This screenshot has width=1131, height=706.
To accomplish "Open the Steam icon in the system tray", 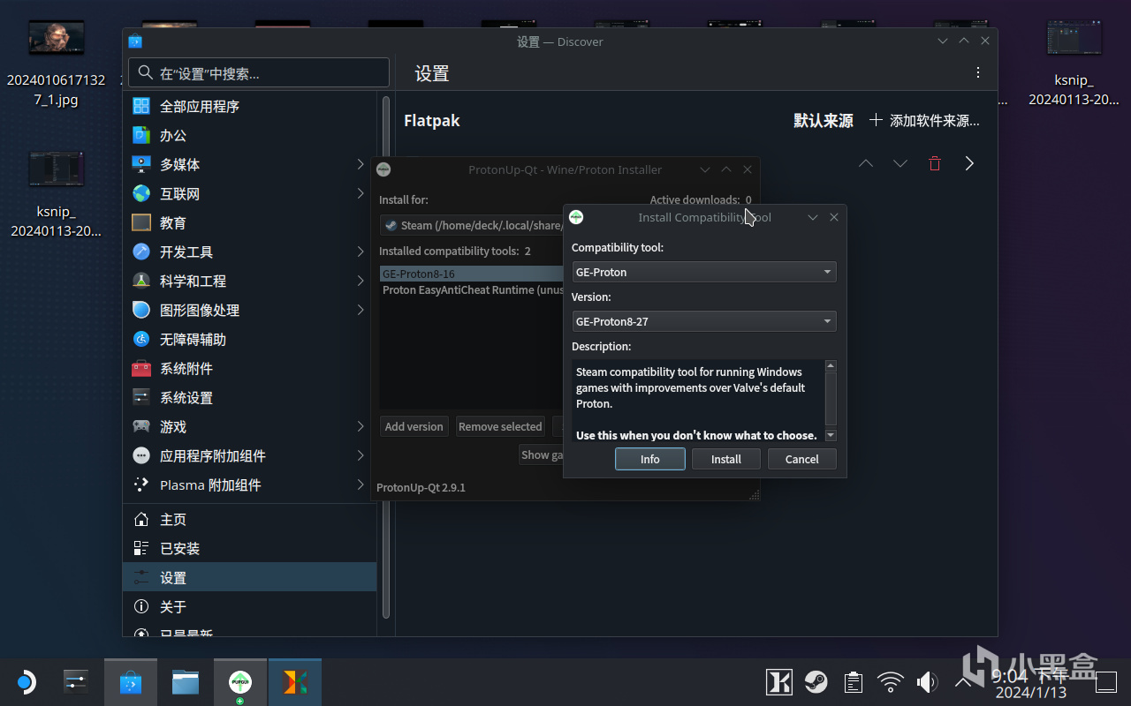I will [816, 682].
